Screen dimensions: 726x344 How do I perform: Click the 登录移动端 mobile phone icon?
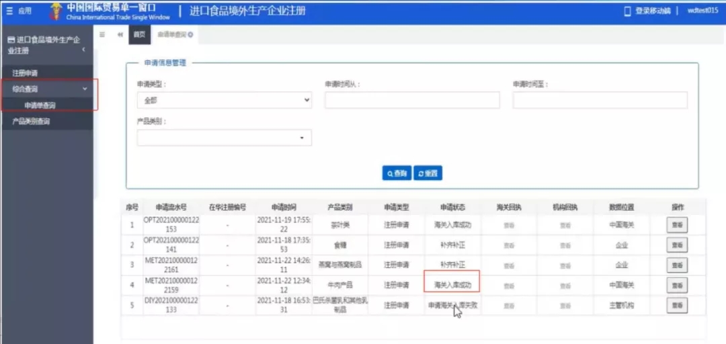pyautogui.click(x=628, y=11)
